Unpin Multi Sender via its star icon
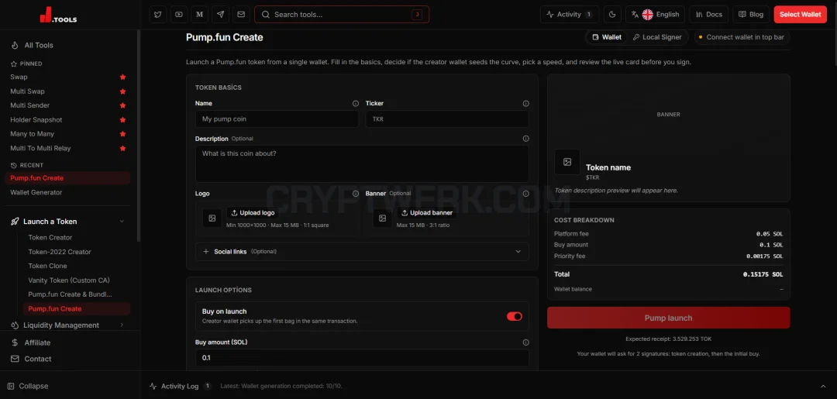The width and height of the screenshot is (837, 399). (x=122, y=105)
